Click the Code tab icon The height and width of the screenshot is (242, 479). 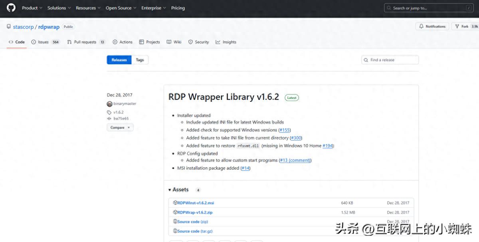(11, 42)
